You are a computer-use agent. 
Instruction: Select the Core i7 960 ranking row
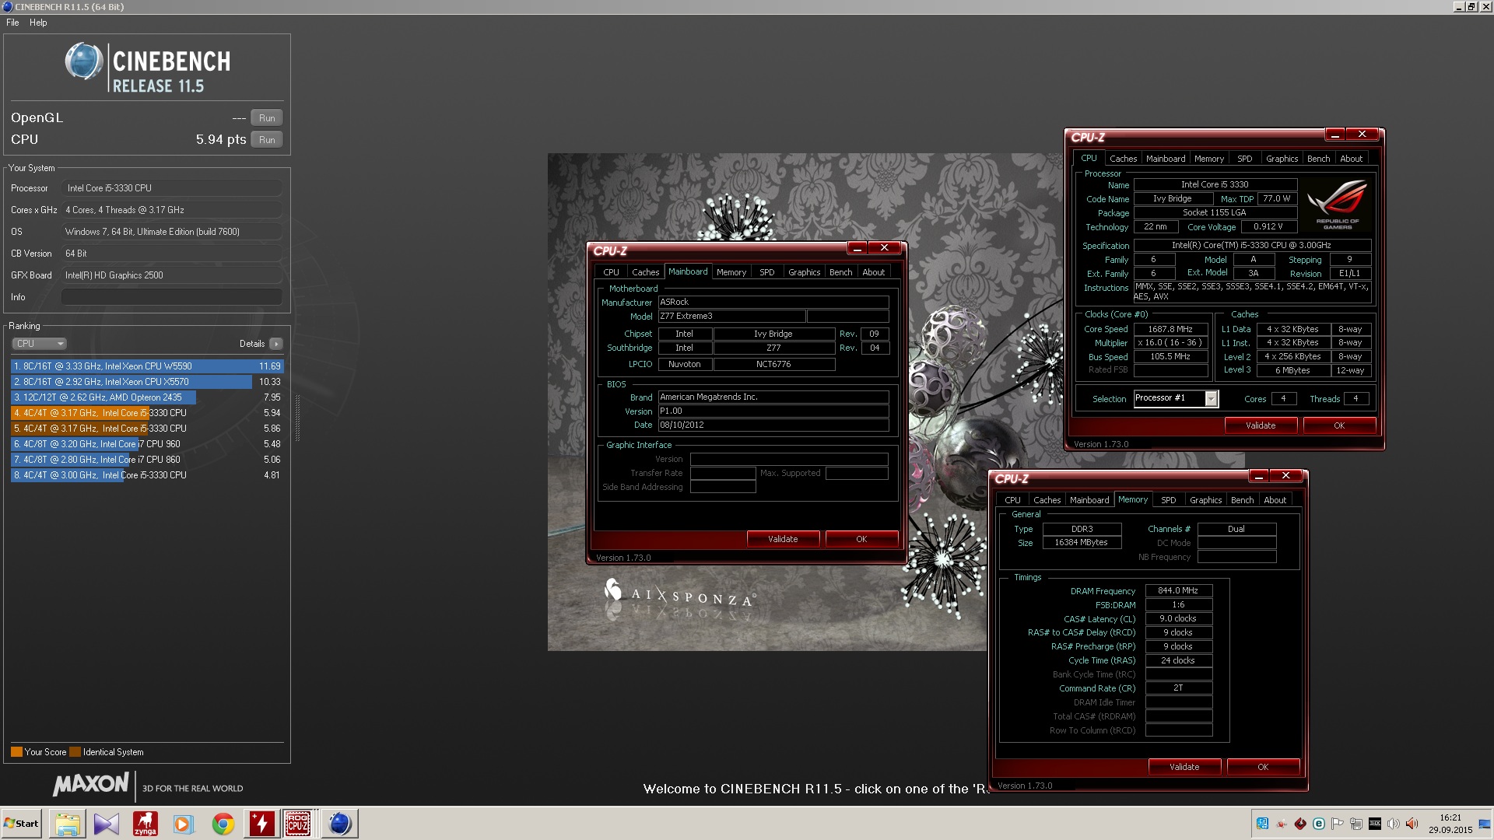147,444
